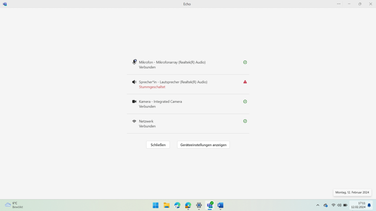Open the more options (…) menu

338,4
